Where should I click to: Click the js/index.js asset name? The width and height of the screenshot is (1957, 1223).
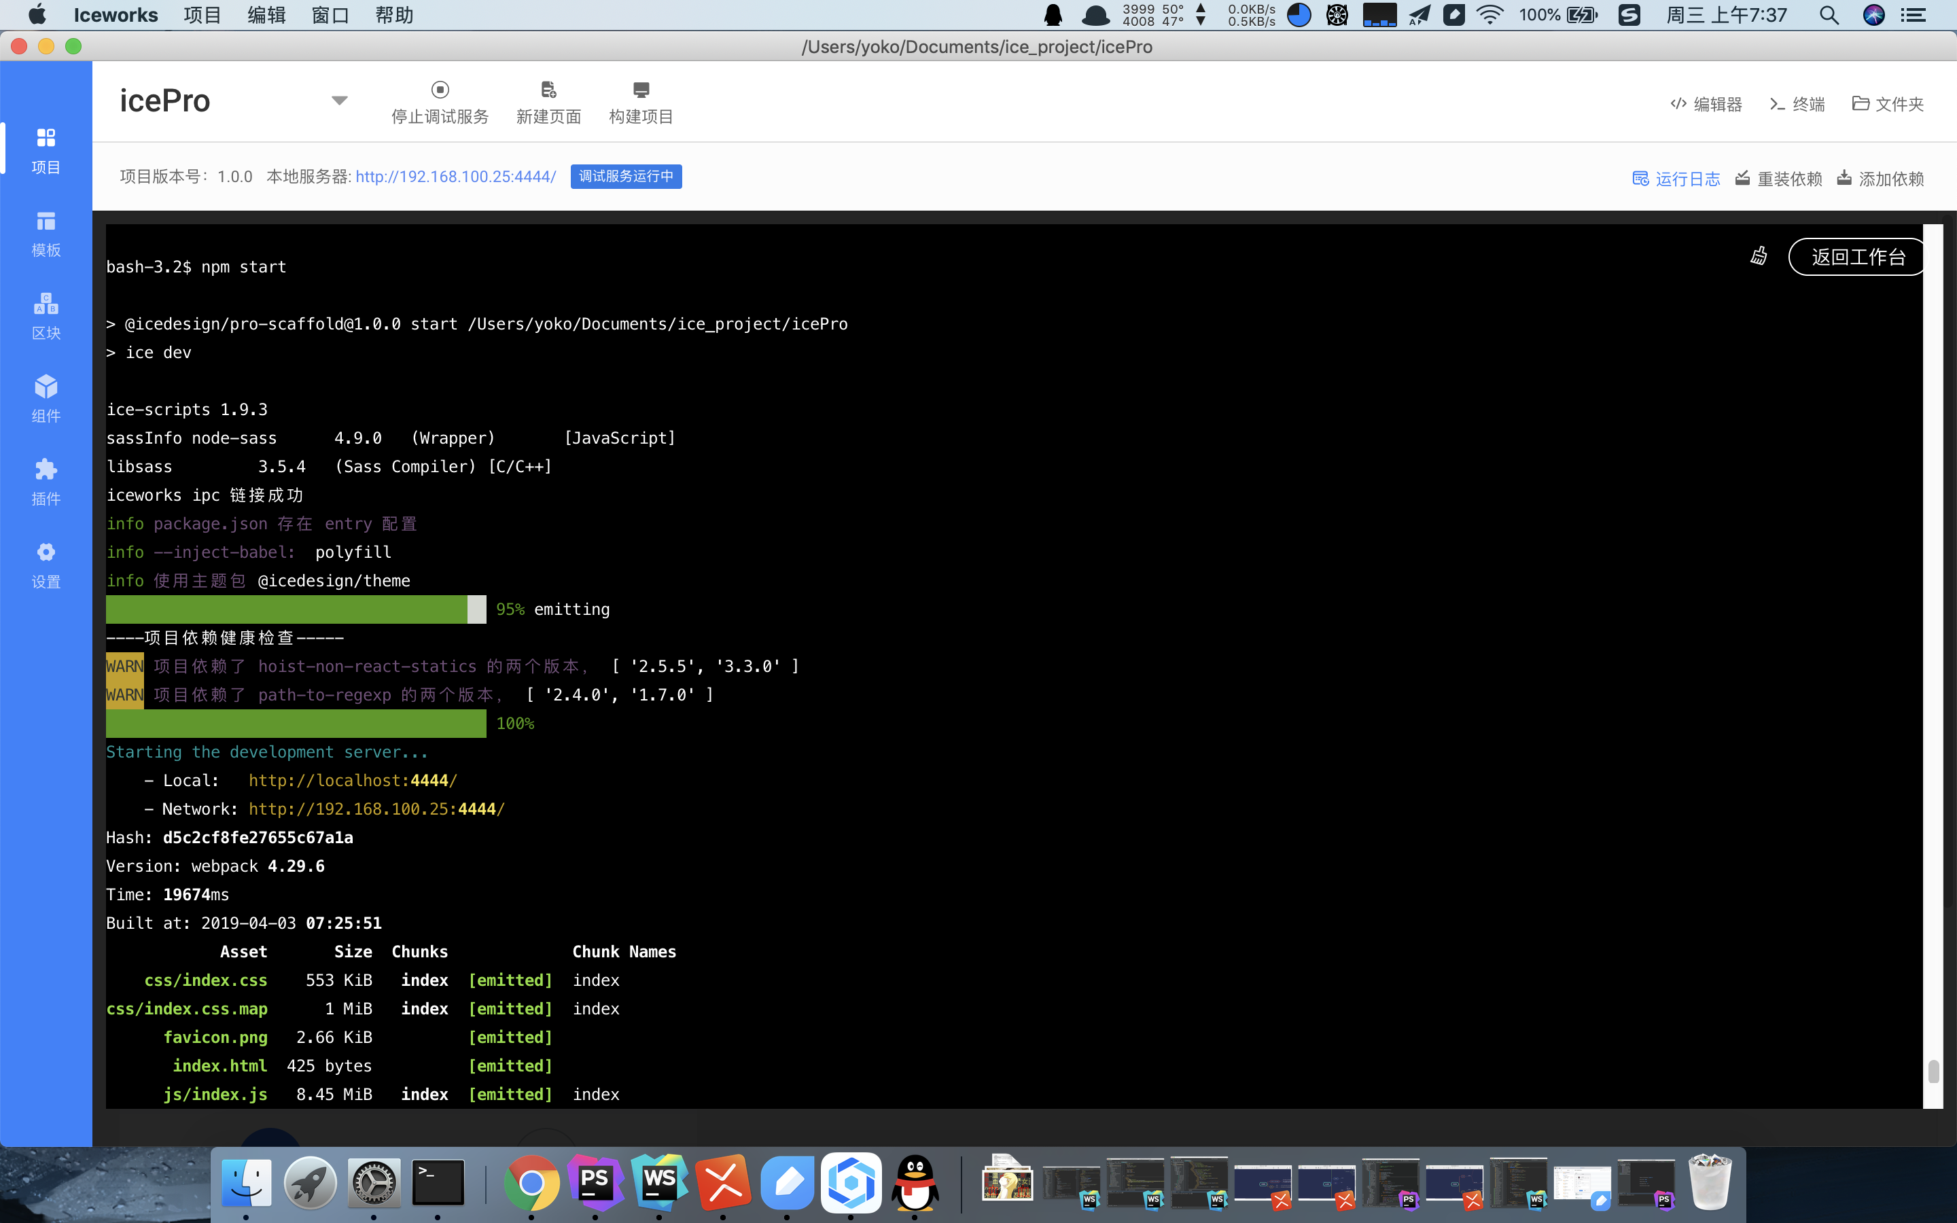(x=215, y=1095)
